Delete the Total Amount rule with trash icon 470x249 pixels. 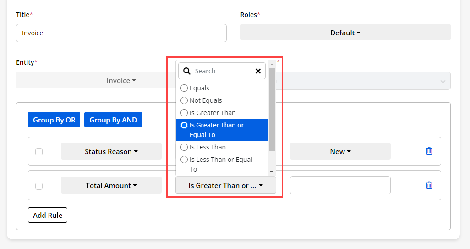429,185
